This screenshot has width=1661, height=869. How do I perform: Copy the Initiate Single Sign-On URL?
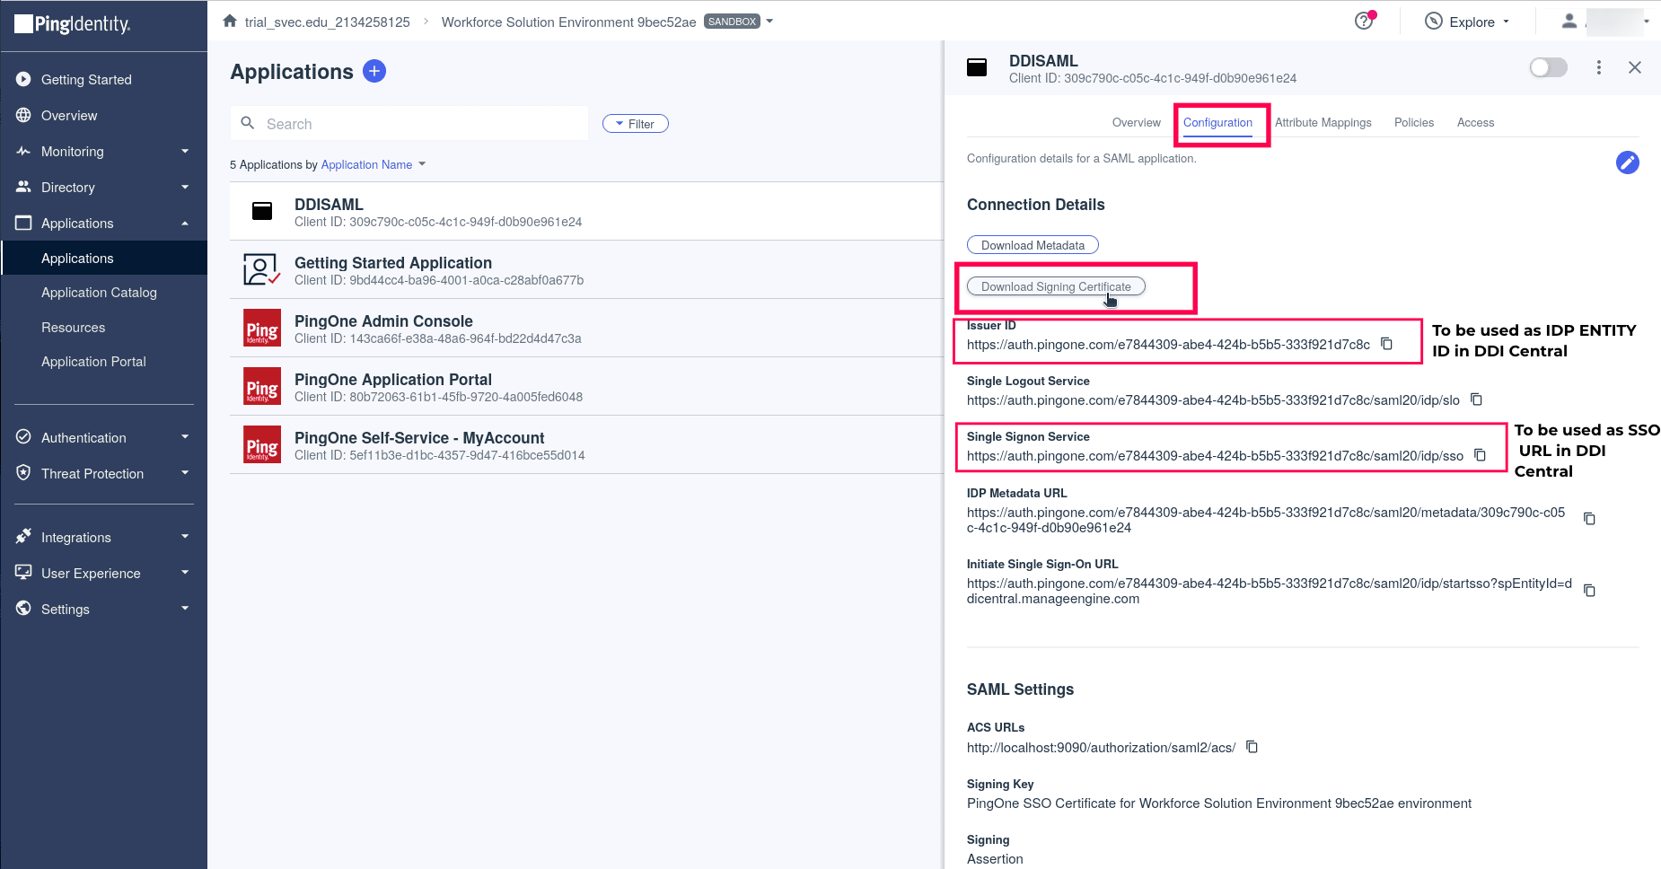click(1589, 590)
